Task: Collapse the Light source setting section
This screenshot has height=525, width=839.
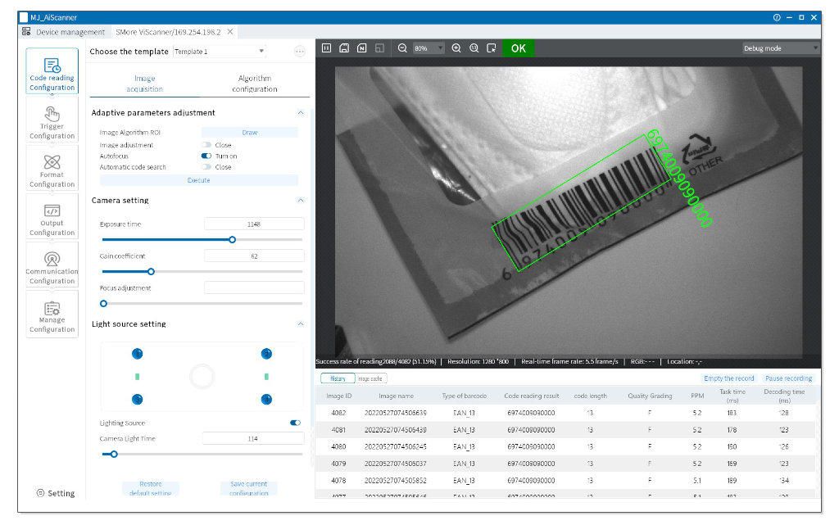Action: (x=301, y=324)
